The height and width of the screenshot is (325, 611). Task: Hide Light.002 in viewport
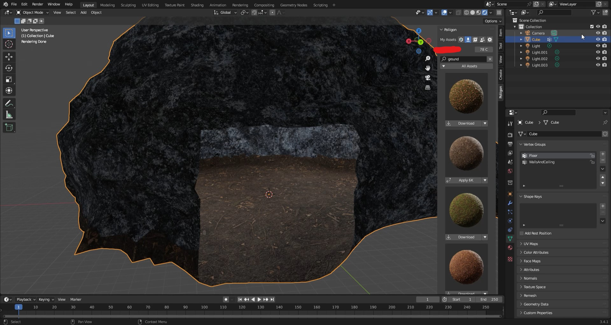pyautogui.click(x=598, y=59)
